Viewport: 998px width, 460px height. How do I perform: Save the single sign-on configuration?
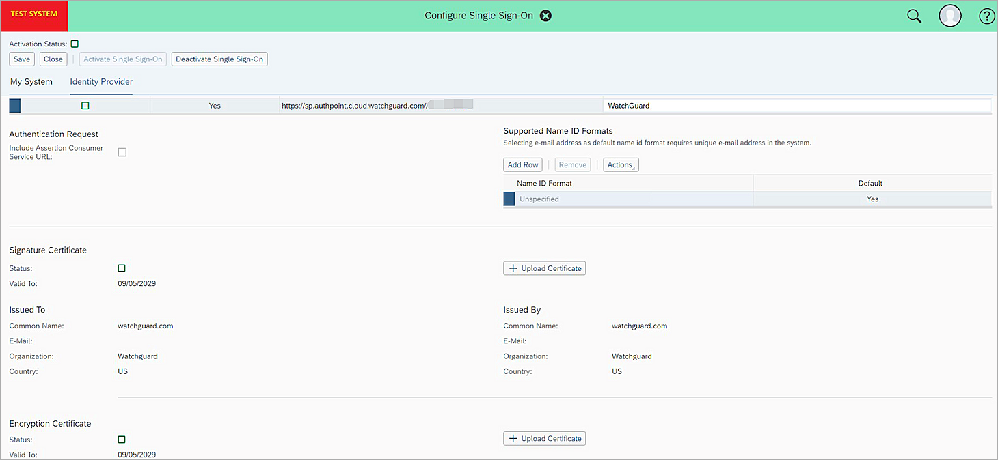point(21,59)
